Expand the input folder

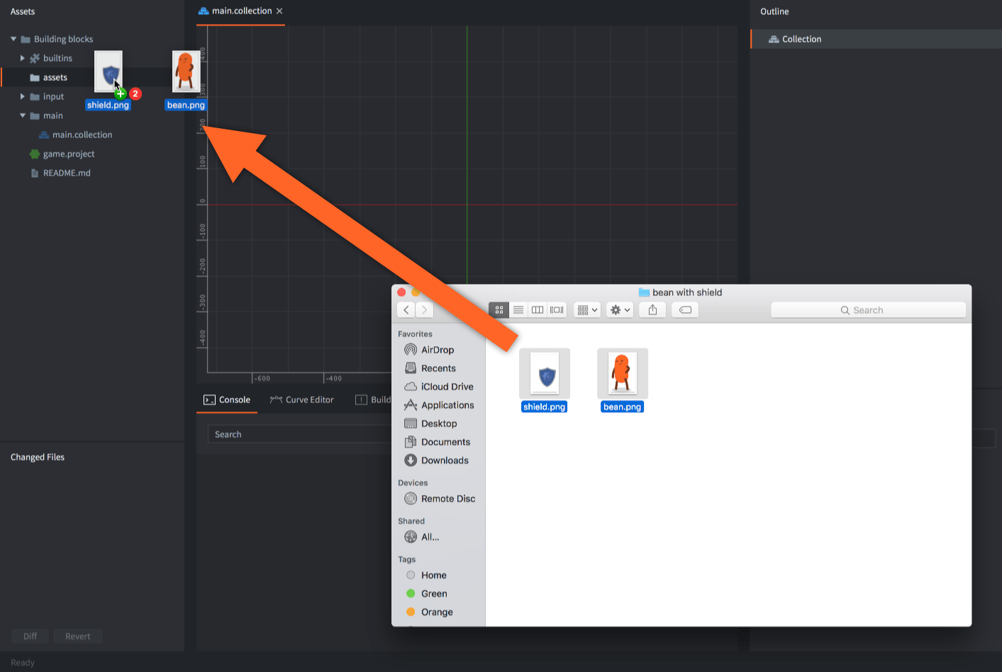(23, 96)
